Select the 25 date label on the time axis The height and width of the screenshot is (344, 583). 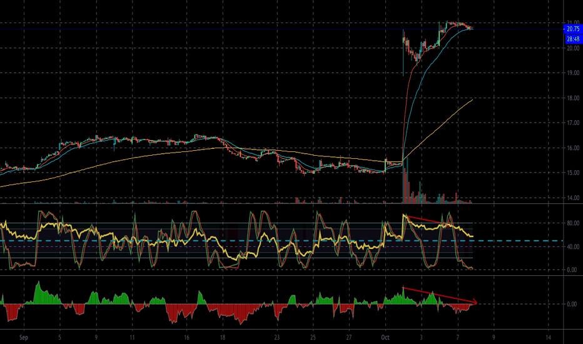313,338
